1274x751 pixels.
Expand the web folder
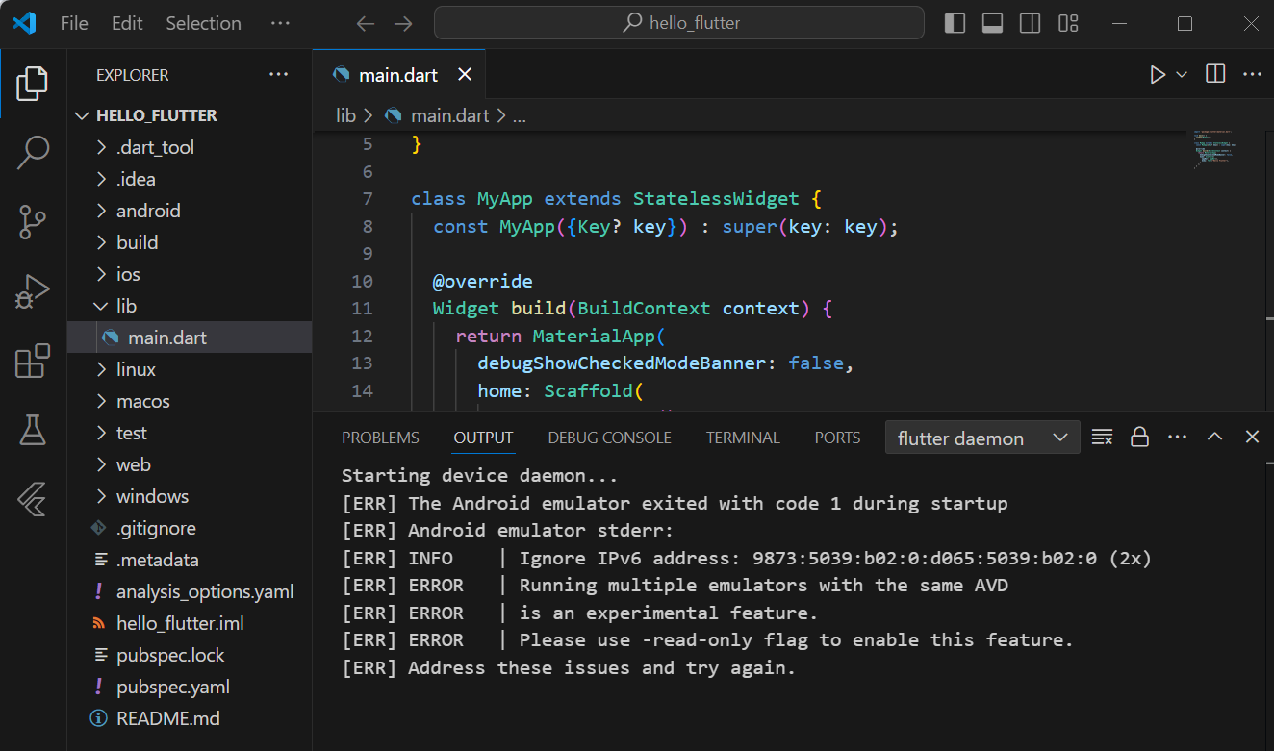click(x=190, y=464)
